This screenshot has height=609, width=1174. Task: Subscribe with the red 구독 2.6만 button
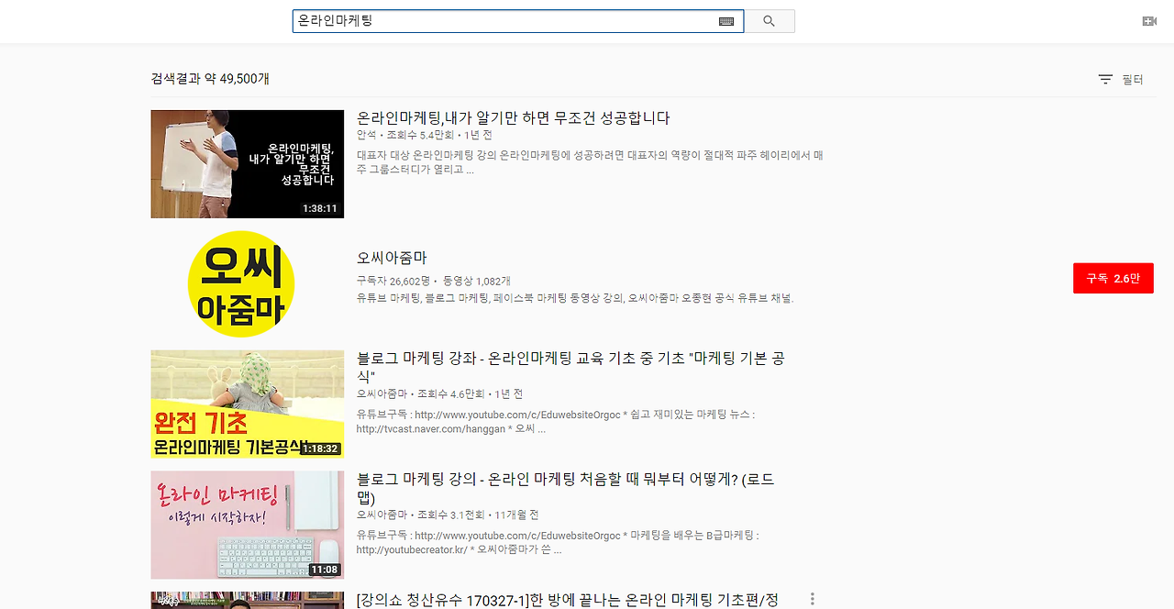tap(1113, 278)
